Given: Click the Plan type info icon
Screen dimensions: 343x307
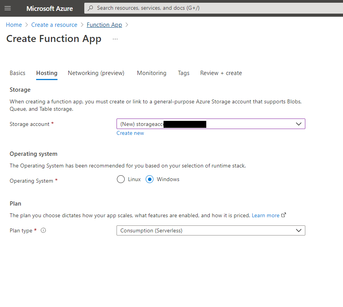Looking at the screenshot, I should [44, 230].
